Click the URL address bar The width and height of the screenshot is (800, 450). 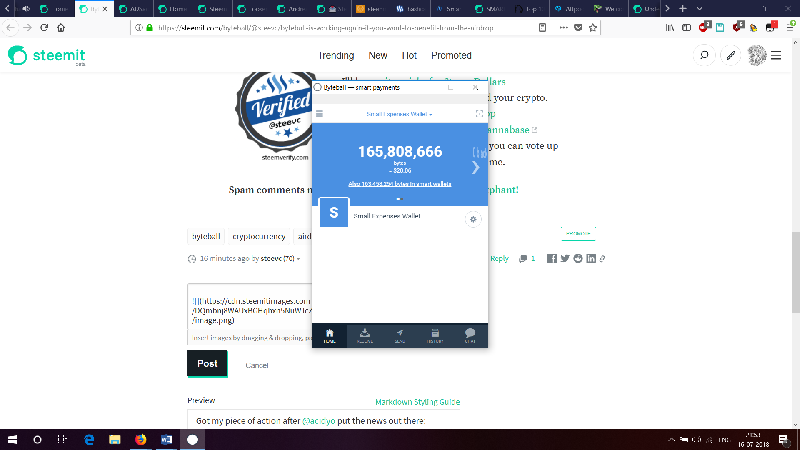pos(326,28)
